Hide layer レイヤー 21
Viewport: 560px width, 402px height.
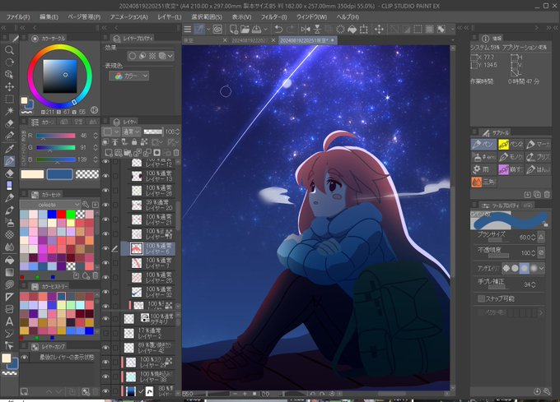(x=105, y=219)
